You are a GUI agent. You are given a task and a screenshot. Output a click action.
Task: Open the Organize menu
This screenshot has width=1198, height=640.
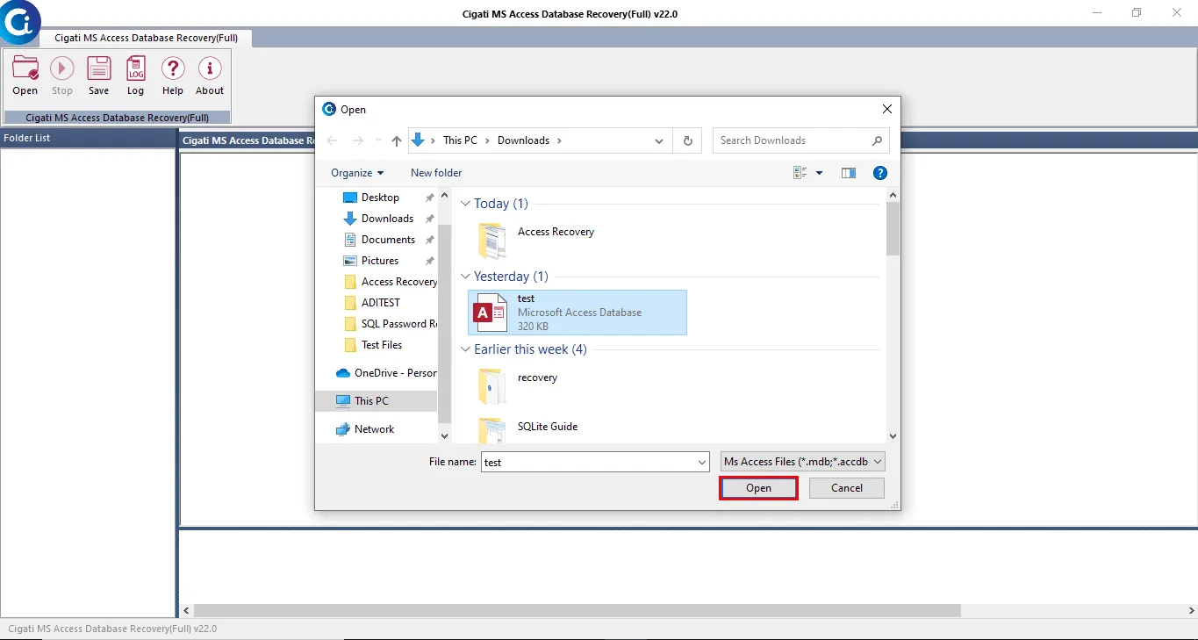[x=357, y=173]
